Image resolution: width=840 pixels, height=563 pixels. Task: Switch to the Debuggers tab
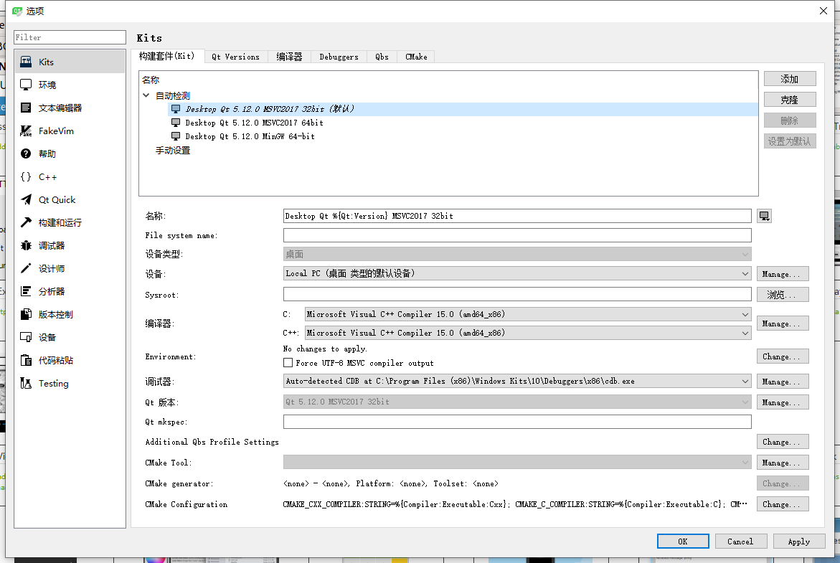pyautogui.click(x=339, y=57)
